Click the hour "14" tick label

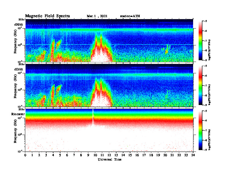123,155
